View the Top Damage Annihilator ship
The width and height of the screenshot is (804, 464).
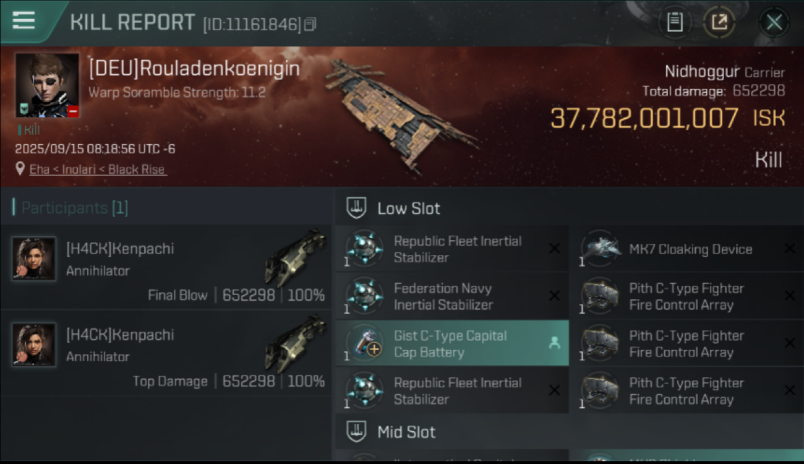pos(295,344)
